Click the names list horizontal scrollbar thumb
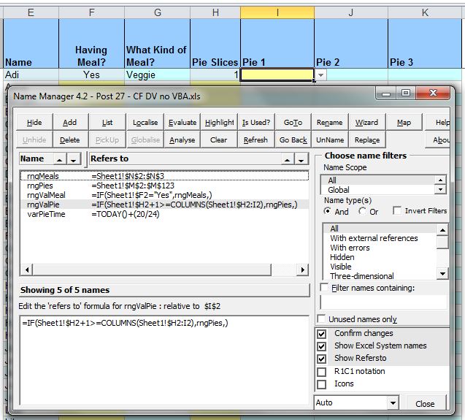The image size is (465, 420). coord(152,270)
